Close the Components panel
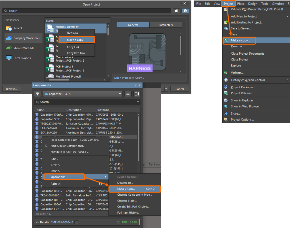 tap(140, 85)
